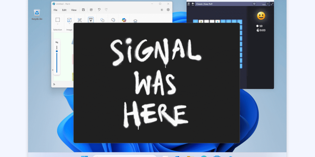Toggle fullscreen in Minesweeper
The image size is (315, 157).
(272, 4)
